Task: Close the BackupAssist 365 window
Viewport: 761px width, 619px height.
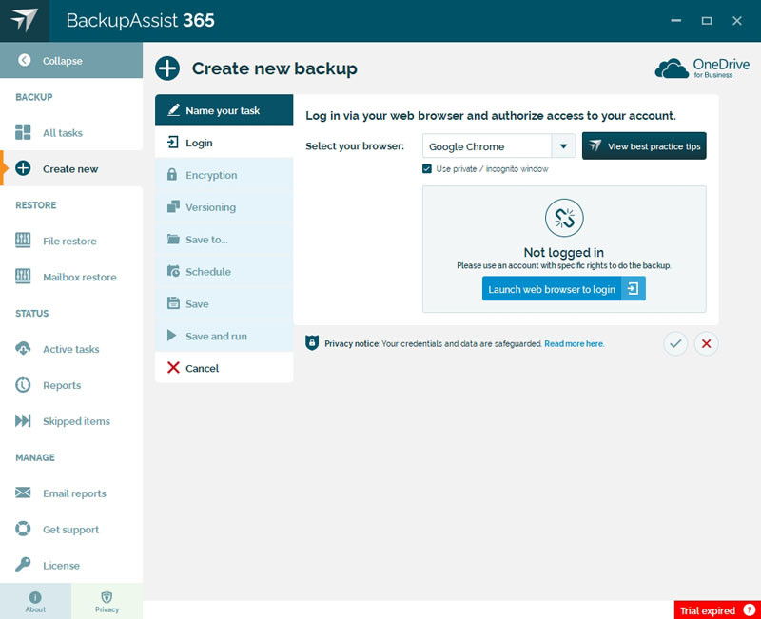Action: [736, 20]
